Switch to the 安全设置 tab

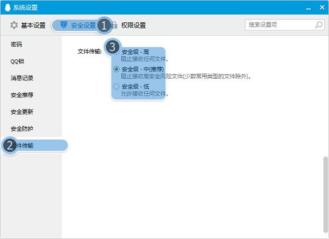click(x=78, y=25)
